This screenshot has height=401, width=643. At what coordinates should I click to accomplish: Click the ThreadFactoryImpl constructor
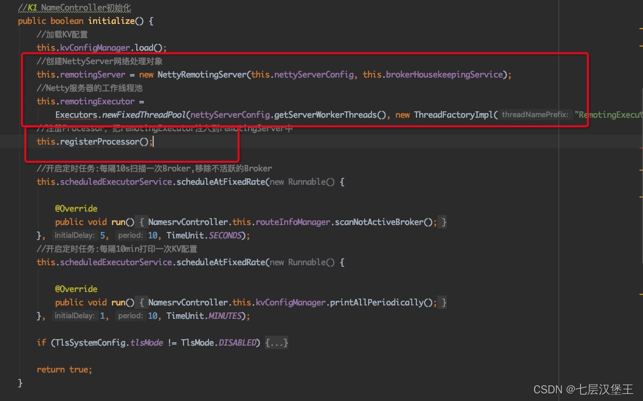[x=454, y=115]
